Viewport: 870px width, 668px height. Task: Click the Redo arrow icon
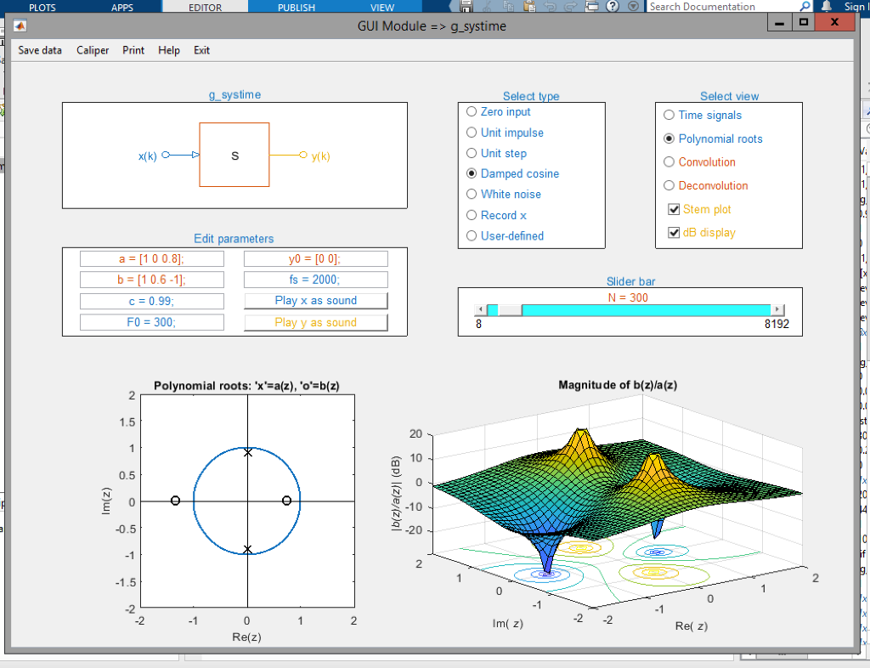569,7
